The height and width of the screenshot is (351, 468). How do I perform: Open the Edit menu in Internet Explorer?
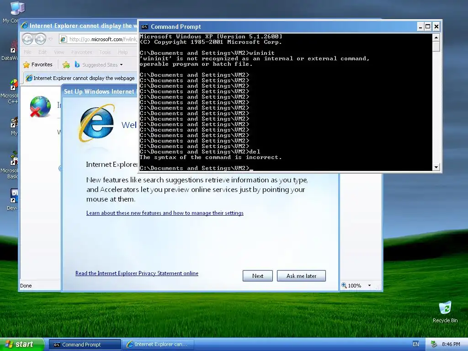(43, 52)
